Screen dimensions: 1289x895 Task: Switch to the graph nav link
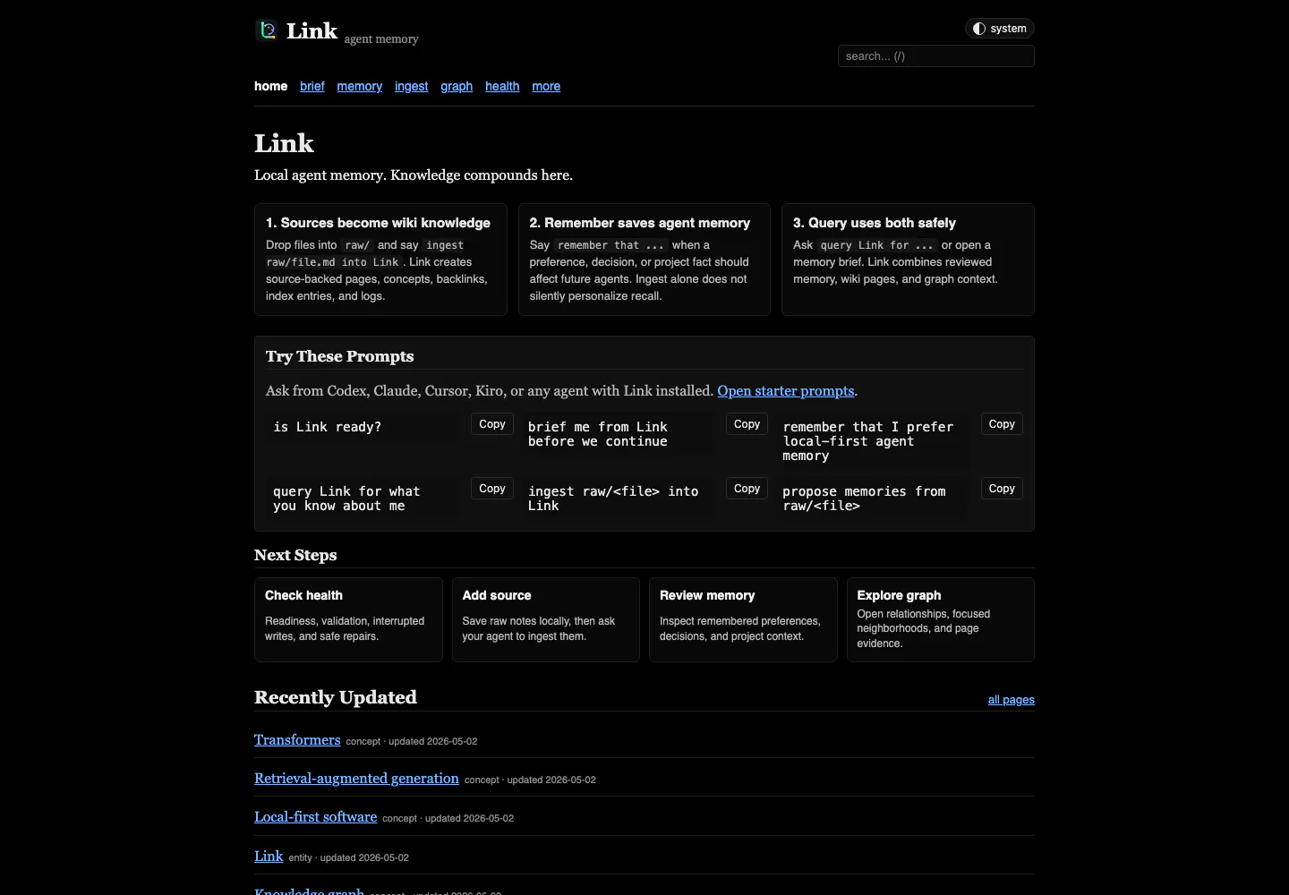[x=457, y=86]
